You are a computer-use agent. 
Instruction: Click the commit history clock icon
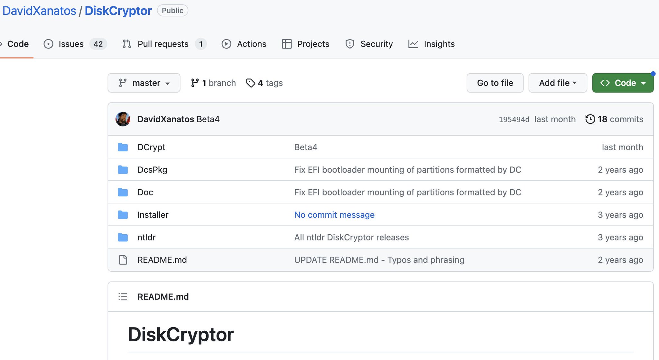(590, 119)
